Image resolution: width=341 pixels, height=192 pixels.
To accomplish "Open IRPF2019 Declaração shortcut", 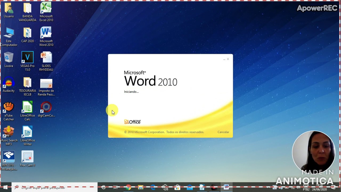I will 9,161.
